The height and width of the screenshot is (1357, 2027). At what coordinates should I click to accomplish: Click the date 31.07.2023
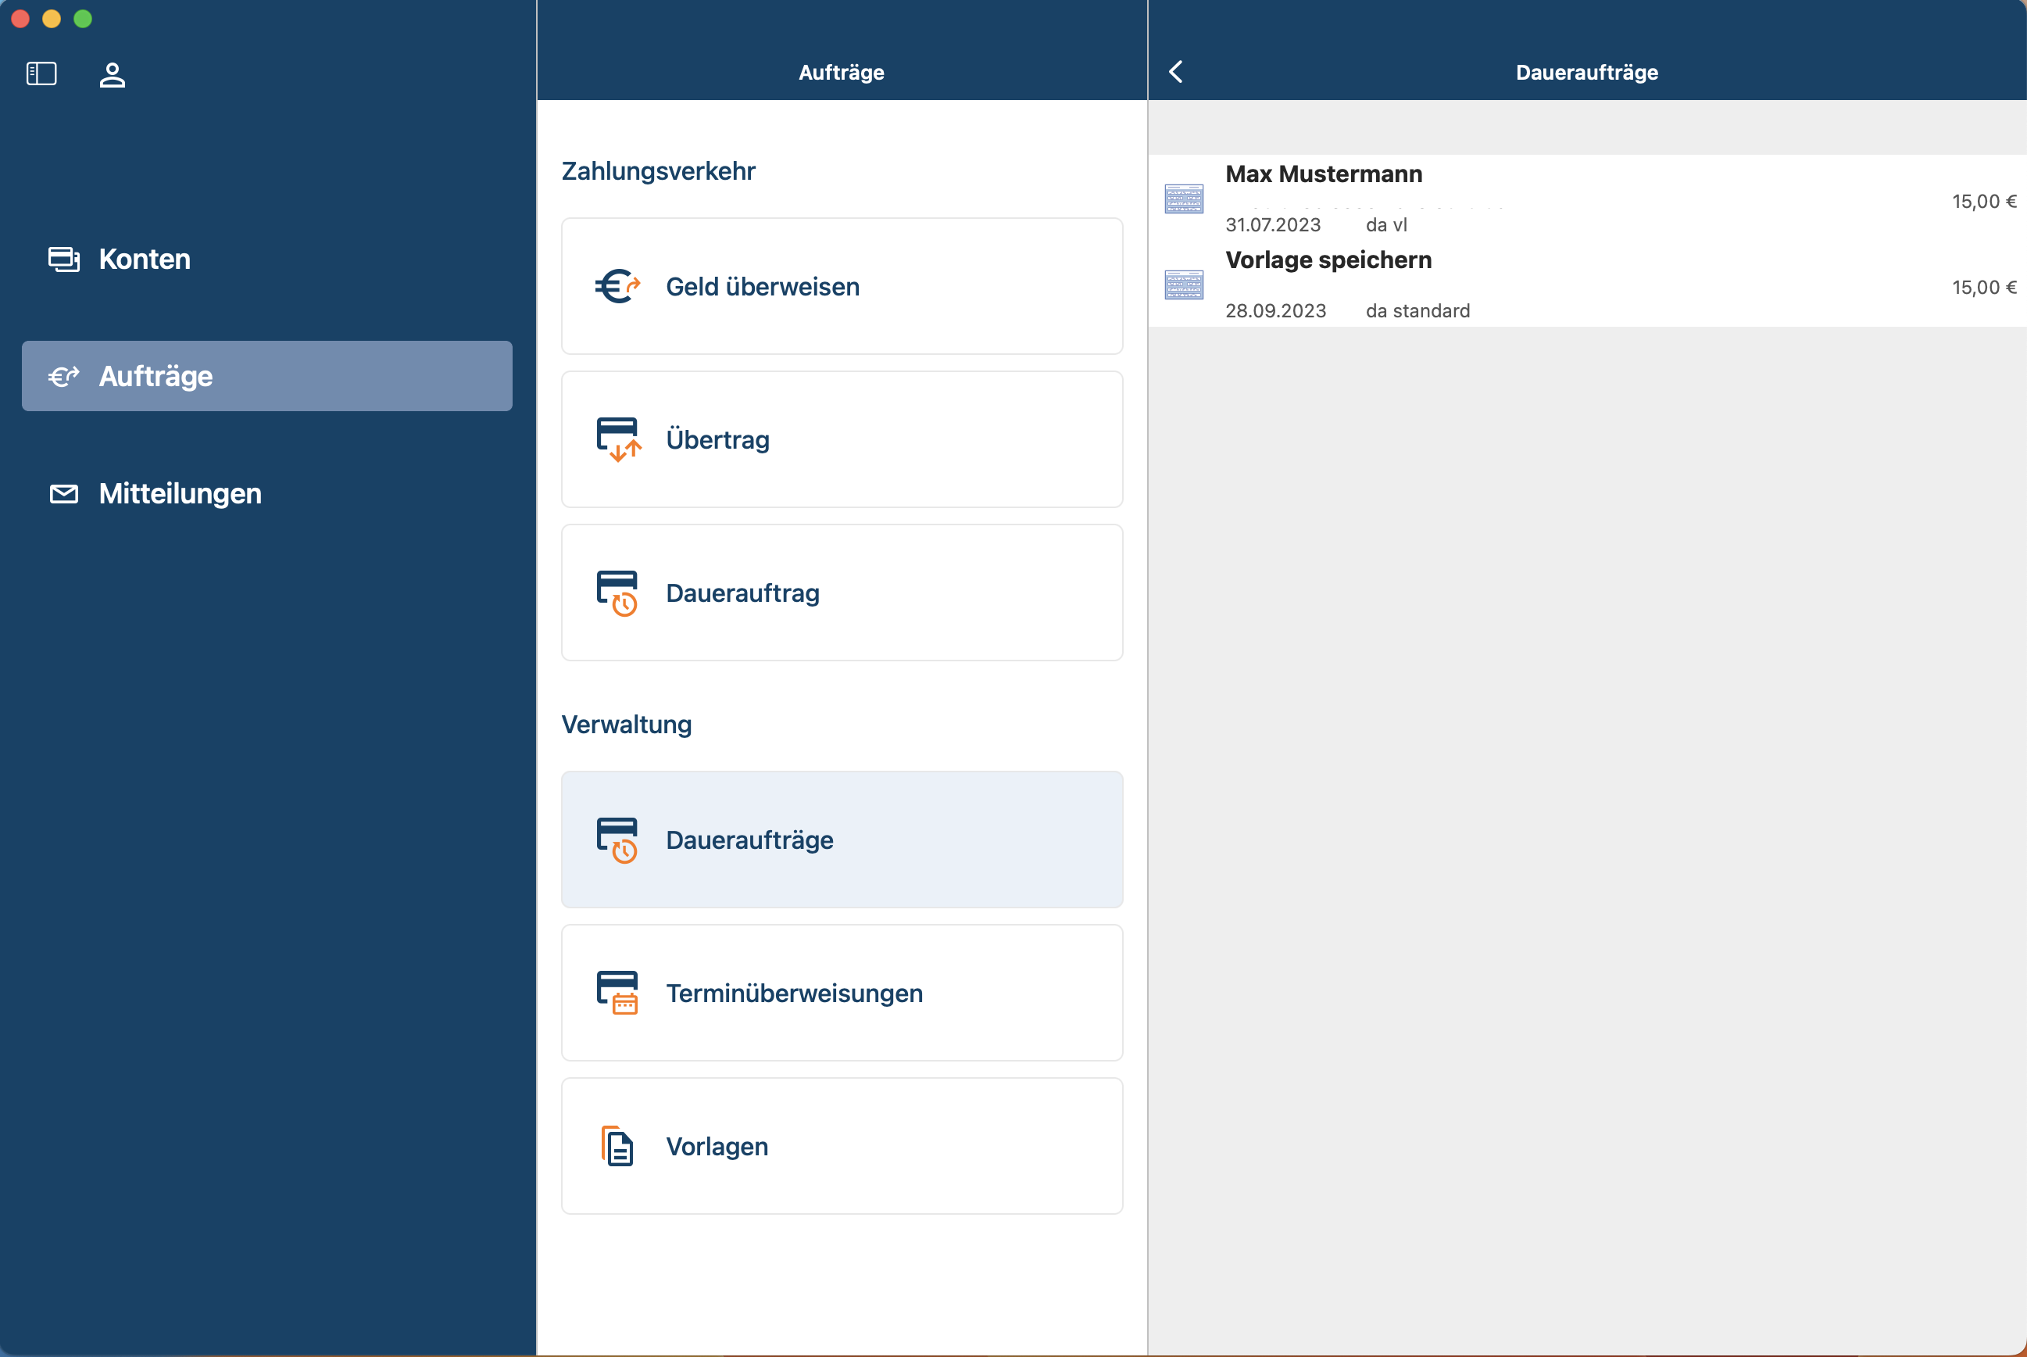[1273, 225]
